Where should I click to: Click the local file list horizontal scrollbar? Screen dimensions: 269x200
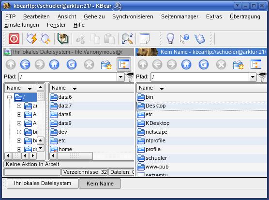point(92,156)
